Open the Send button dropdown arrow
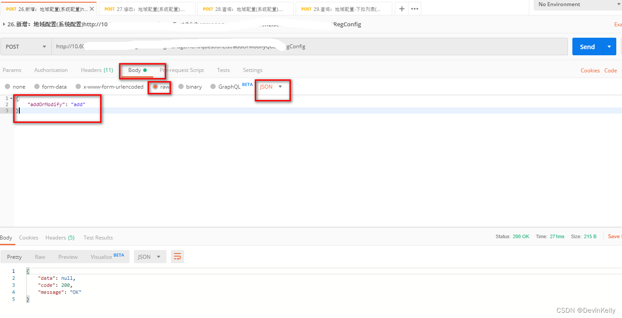Screen dimensions: 622x318 click(609, 46)
